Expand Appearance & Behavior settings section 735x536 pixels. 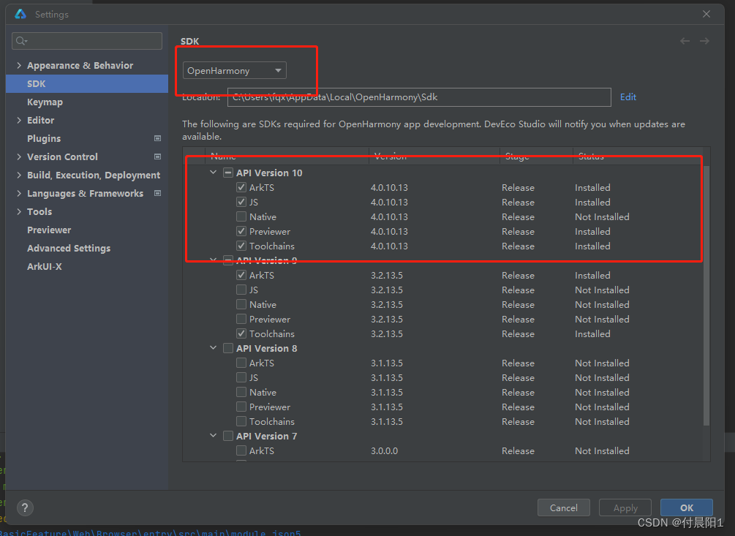[19, 65]
